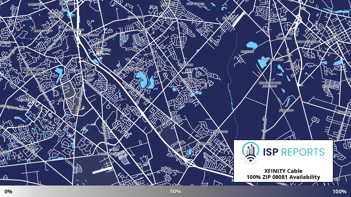The width and height of the screenshot is (351, 197).
Task: Click the "TURNERSVILLE" place label
Action: [x=74, y=30]
